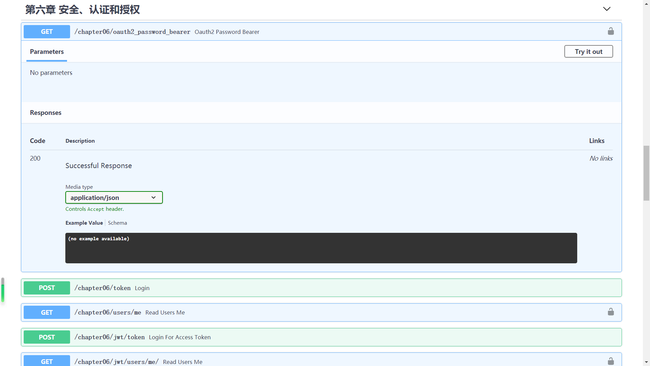
Task: Click the POST method badge for jwt/token
Action: [x=47, y=337]
